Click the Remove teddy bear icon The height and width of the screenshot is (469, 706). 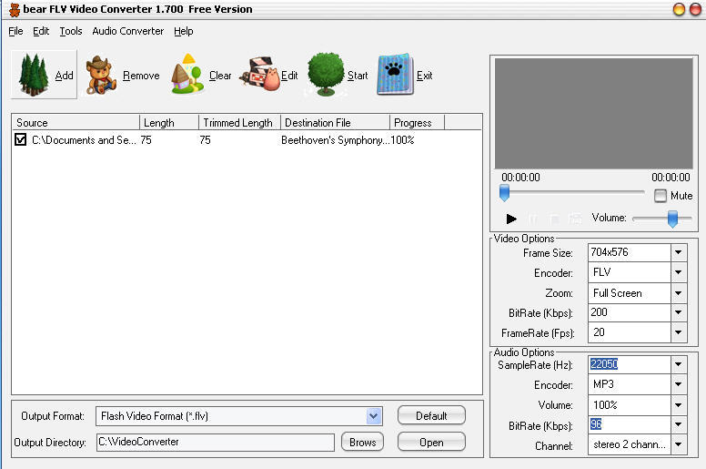point(101,75)
